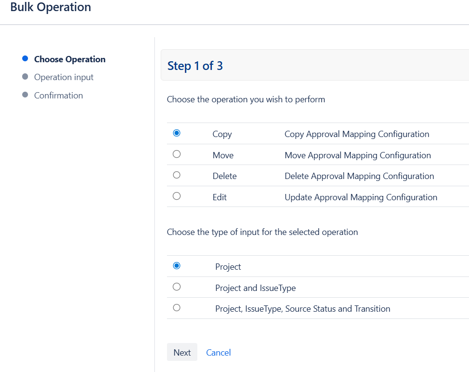Click the Bulk Operation page title
Screen dimensions: 469x372
tap(51, 7)
